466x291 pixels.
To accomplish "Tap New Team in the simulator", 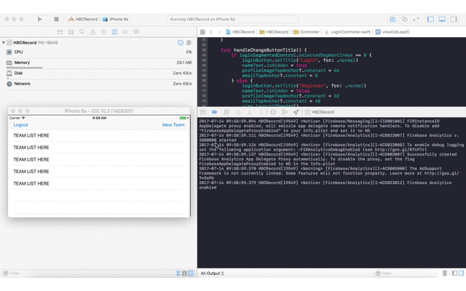I will coord(173,125).
